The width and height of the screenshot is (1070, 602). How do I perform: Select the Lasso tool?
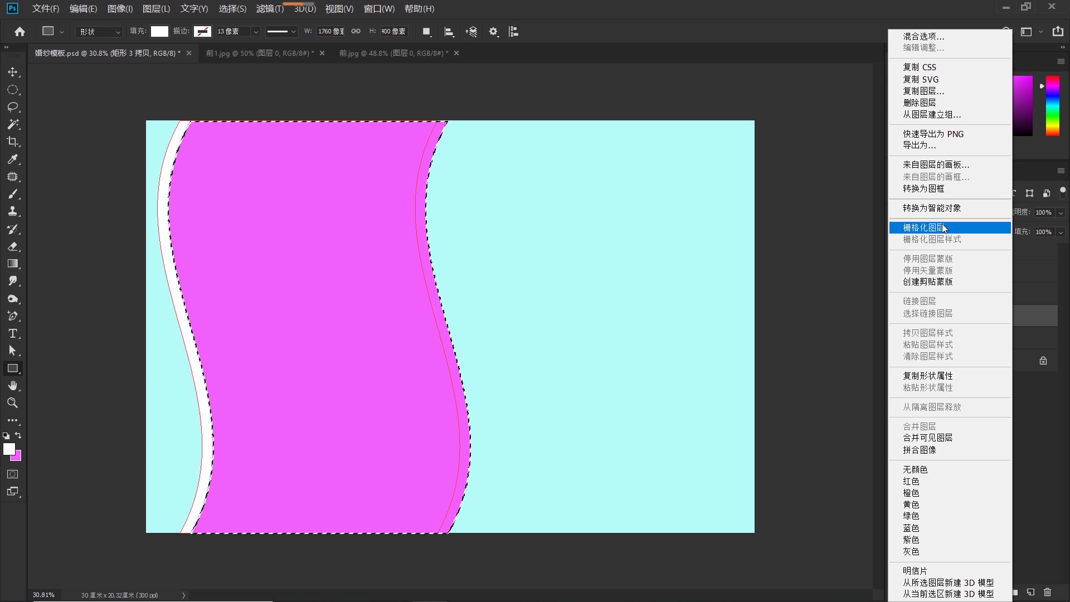[x=13, y=107]
